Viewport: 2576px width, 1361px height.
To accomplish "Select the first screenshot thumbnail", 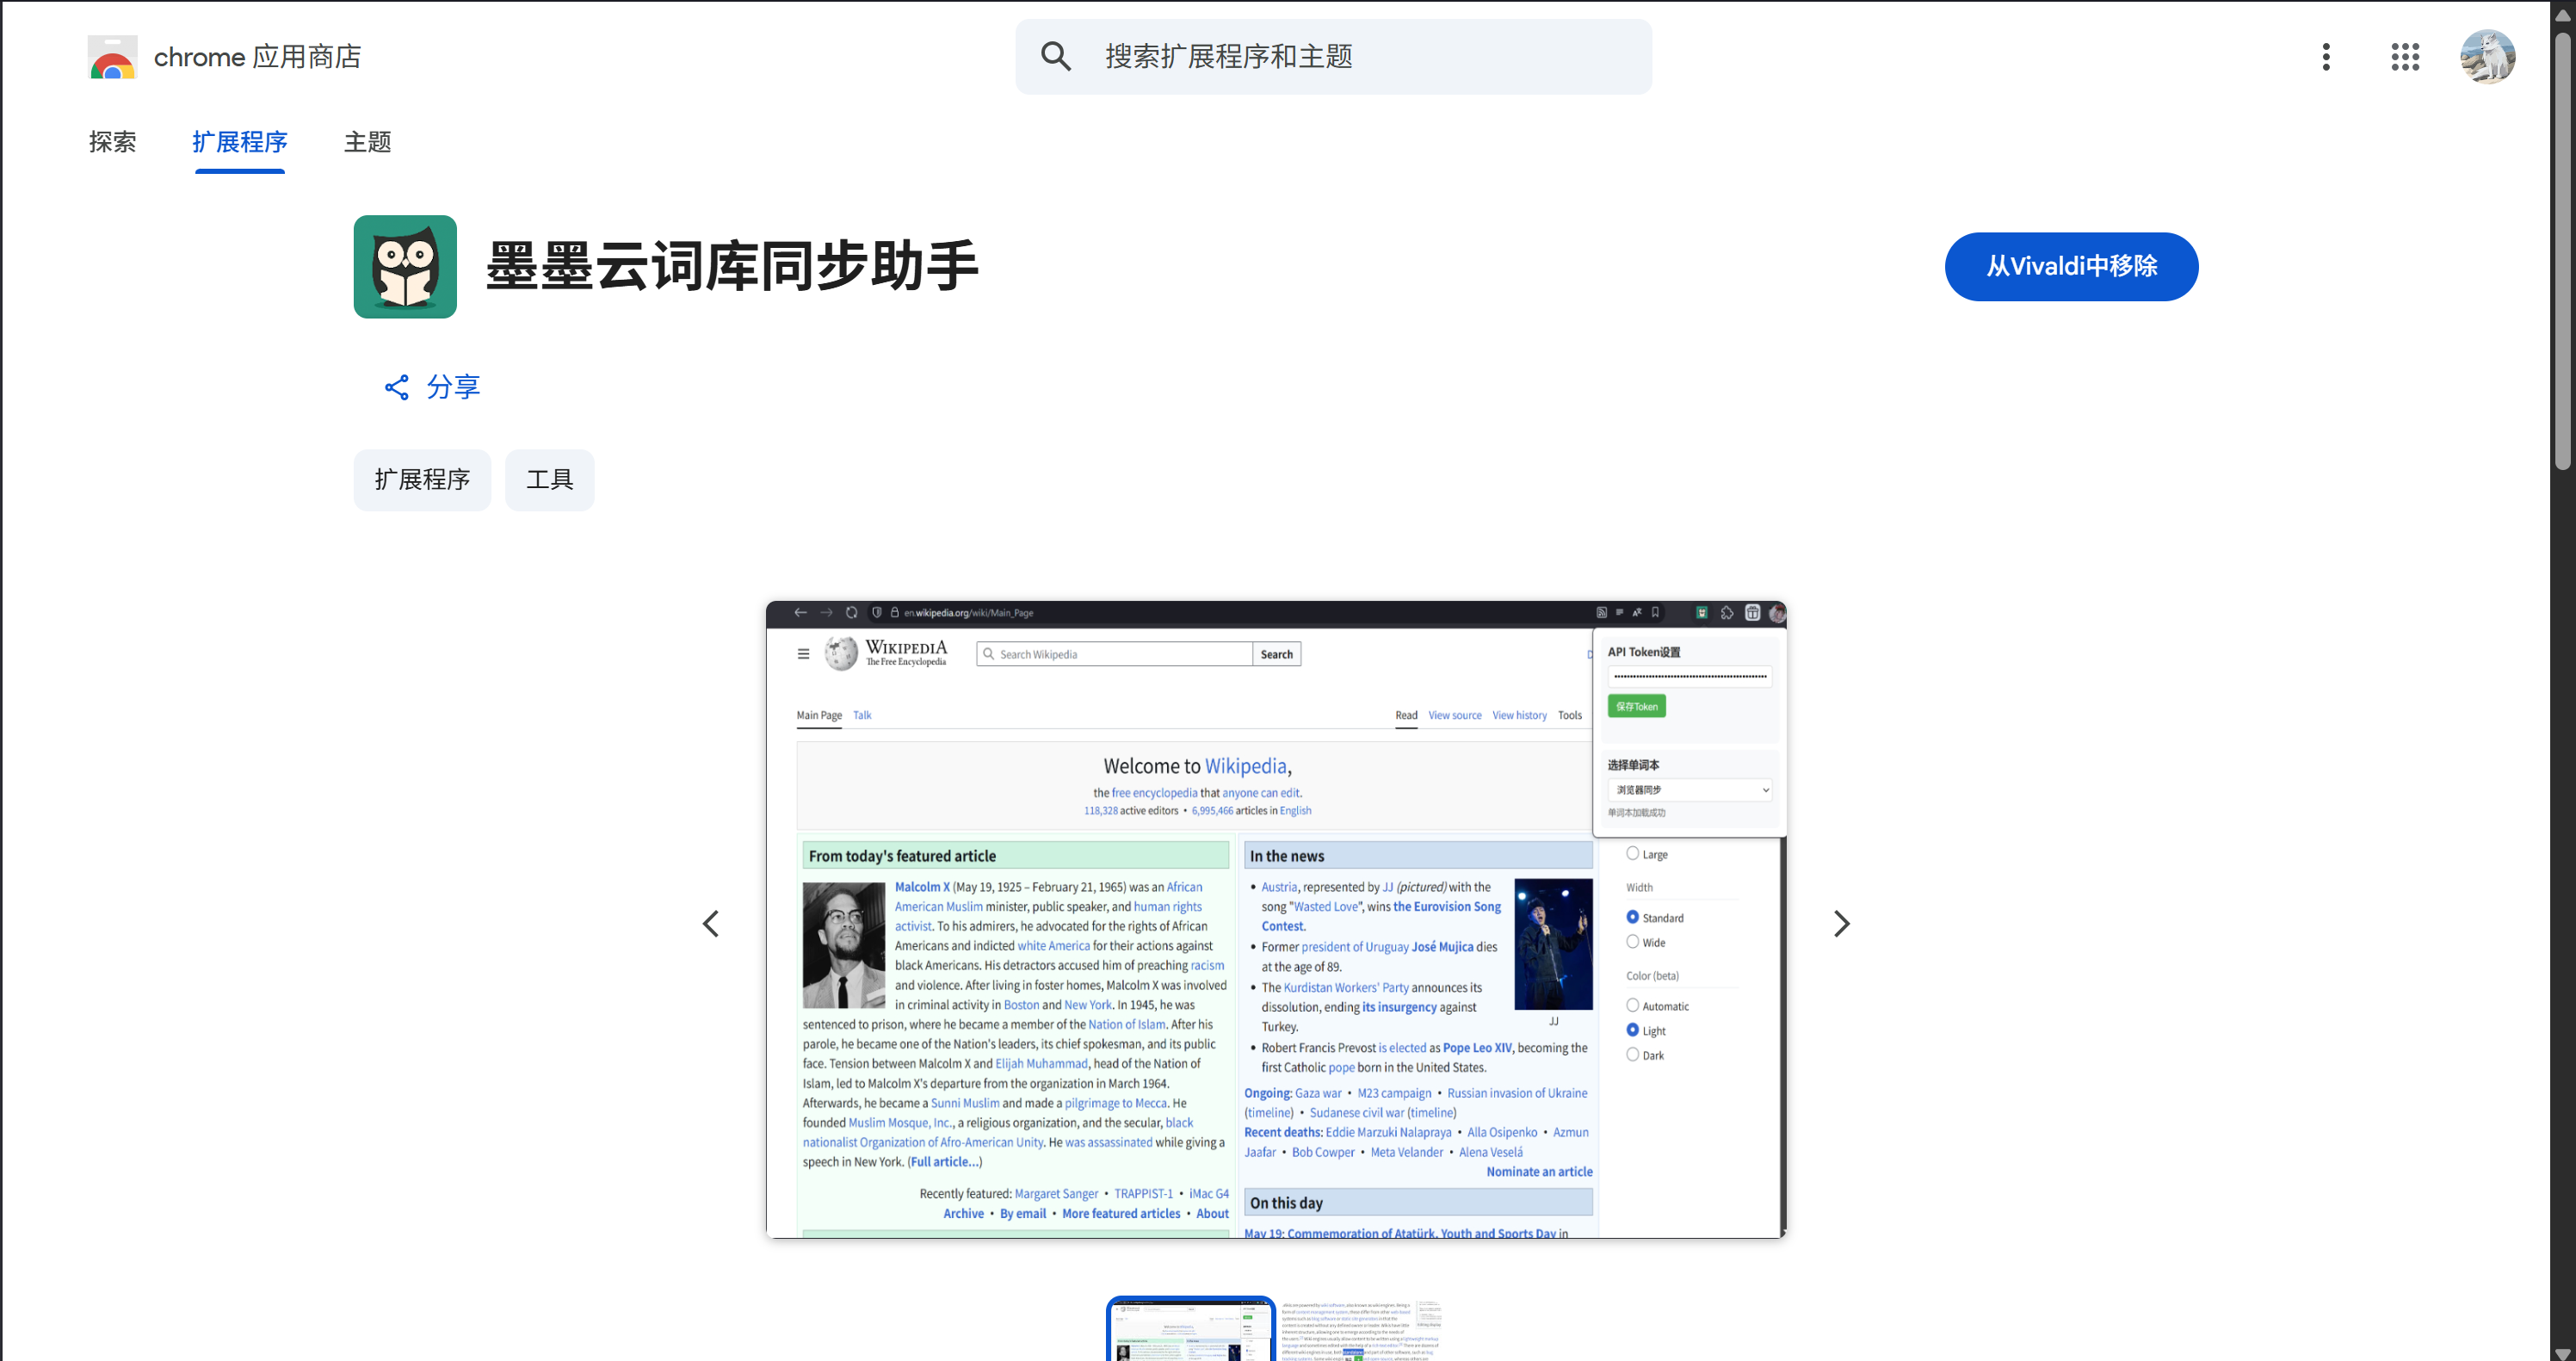I will point(1190,1329).
